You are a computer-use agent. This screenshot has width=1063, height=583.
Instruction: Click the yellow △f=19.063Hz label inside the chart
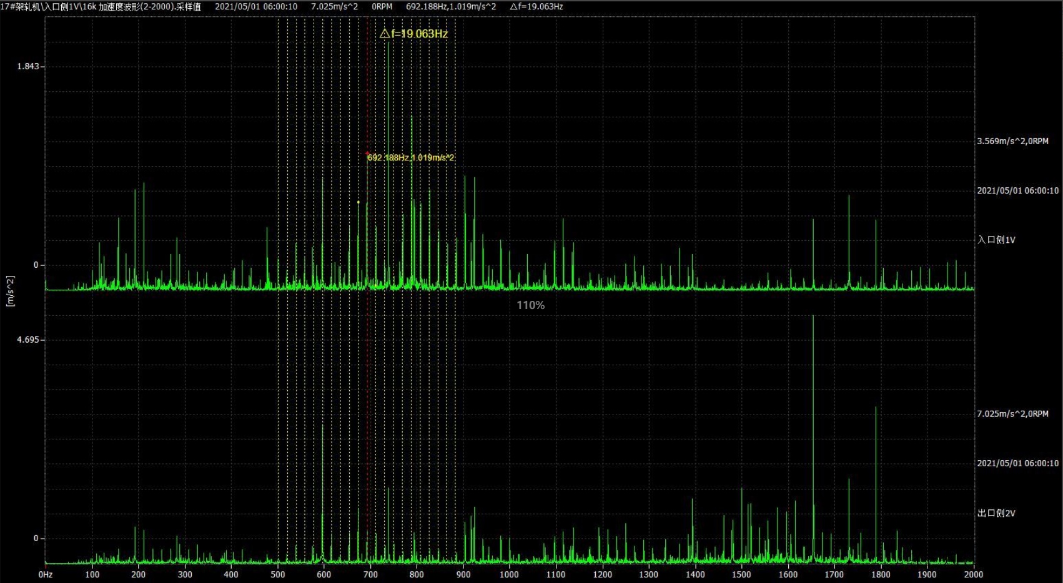[x=413, y=34]
